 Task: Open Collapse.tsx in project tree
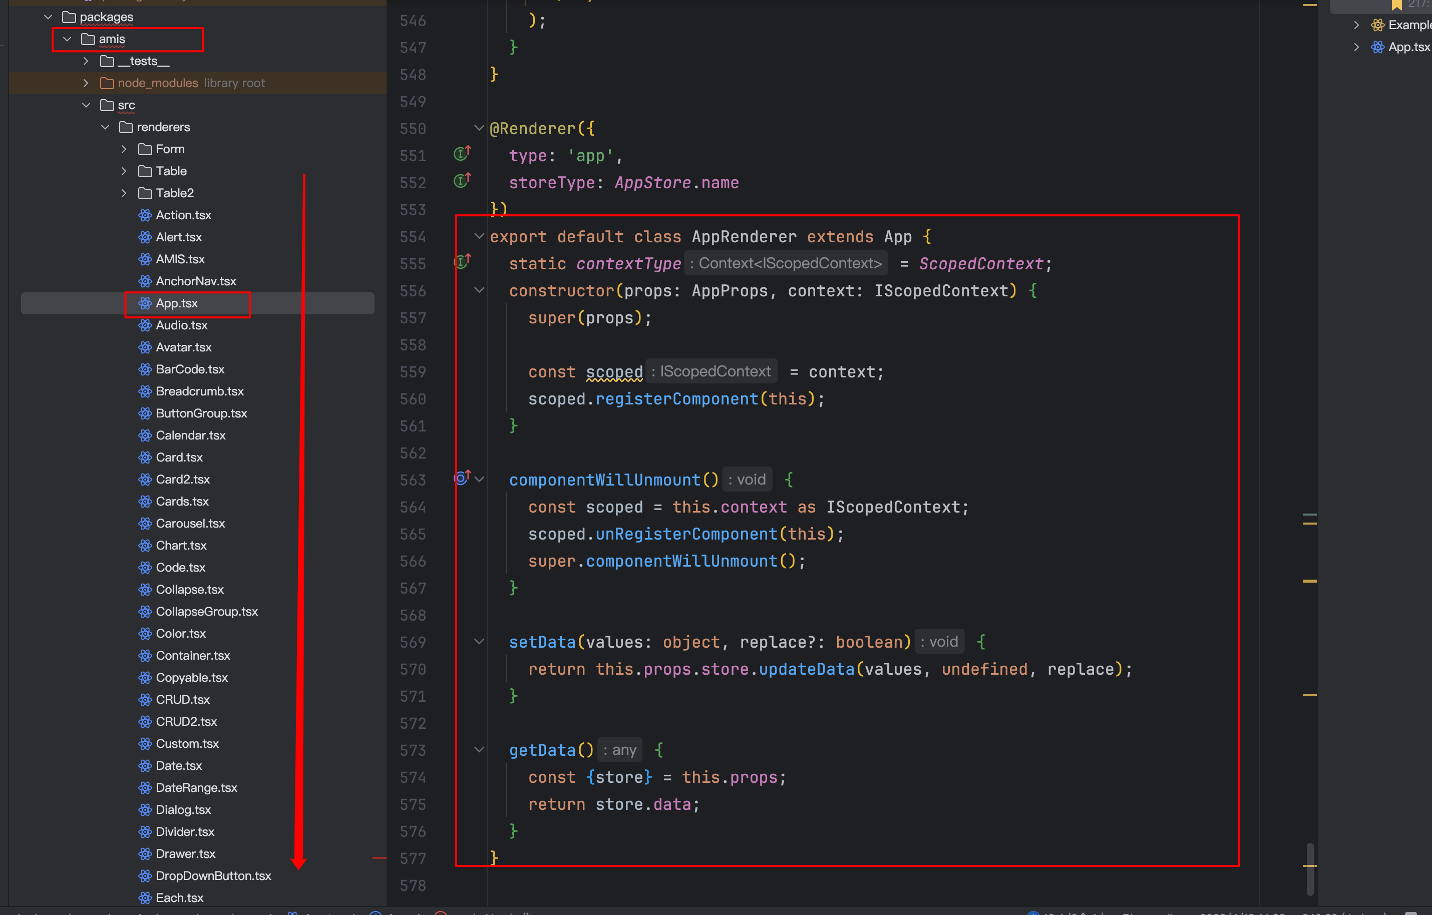(x=190, y=589)
